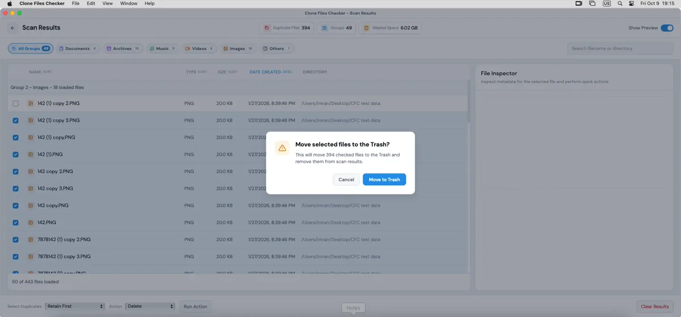Screen dimensions: 681x317
Task: Uncheck the 142 copy 2.PNG checkbox
Action: point(15,172)
